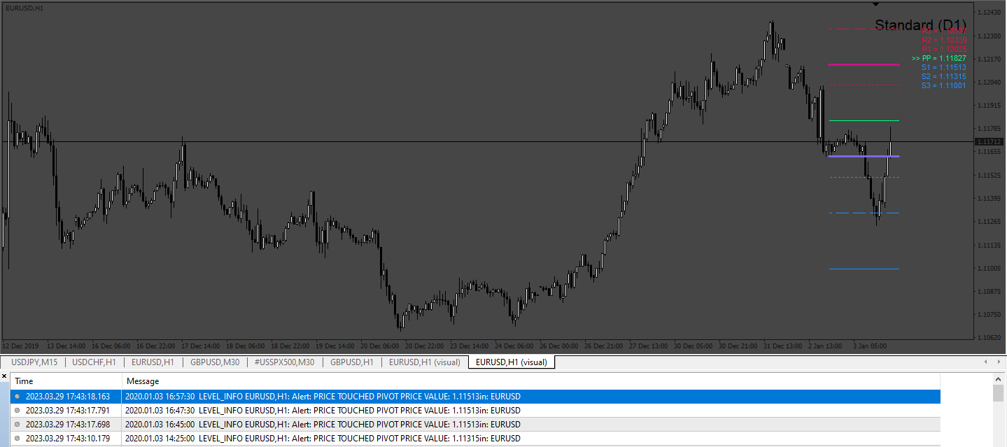Select the thick purple horizontal line
The image size is (1007, 447).
(x=864, y=156)
